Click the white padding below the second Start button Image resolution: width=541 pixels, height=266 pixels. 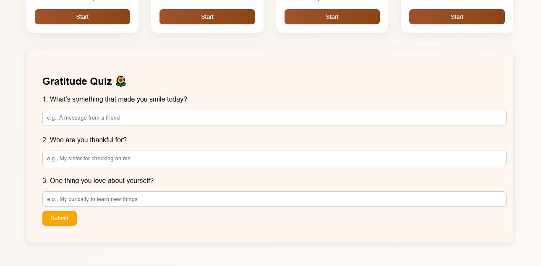click(207, 29)
